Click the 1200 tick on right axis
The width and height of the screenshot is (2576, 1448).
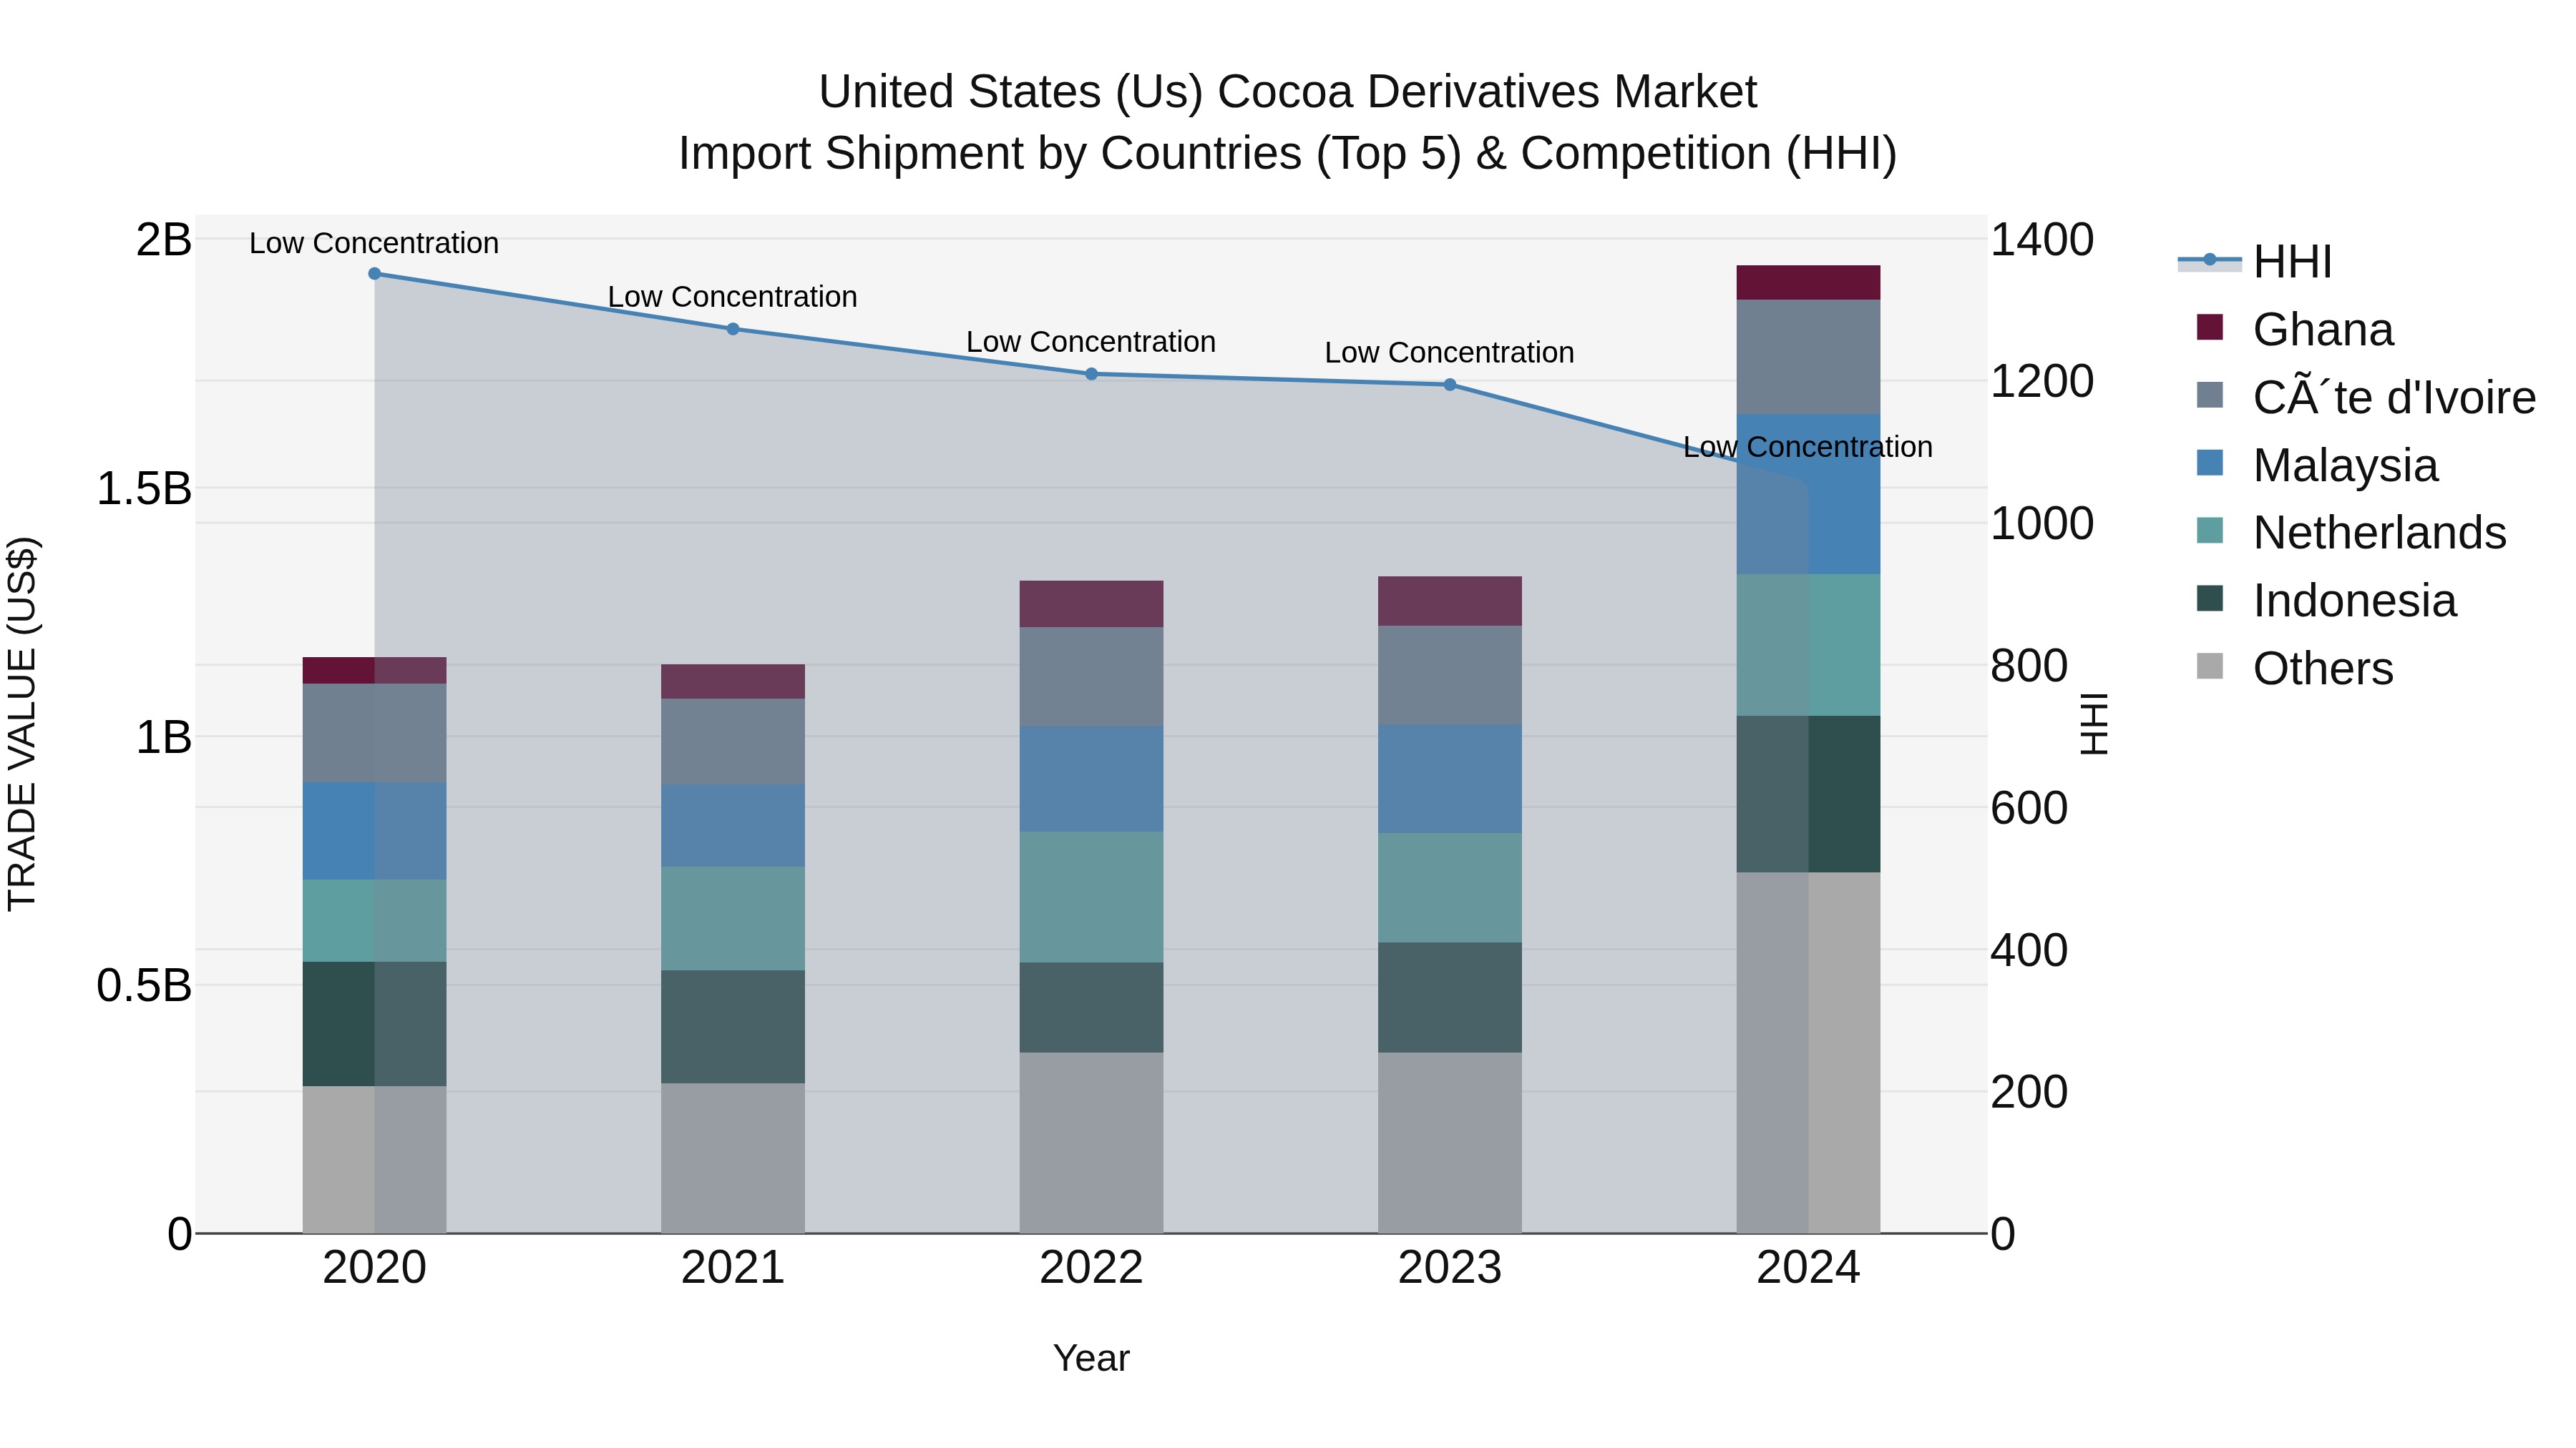click(2042, 383)
